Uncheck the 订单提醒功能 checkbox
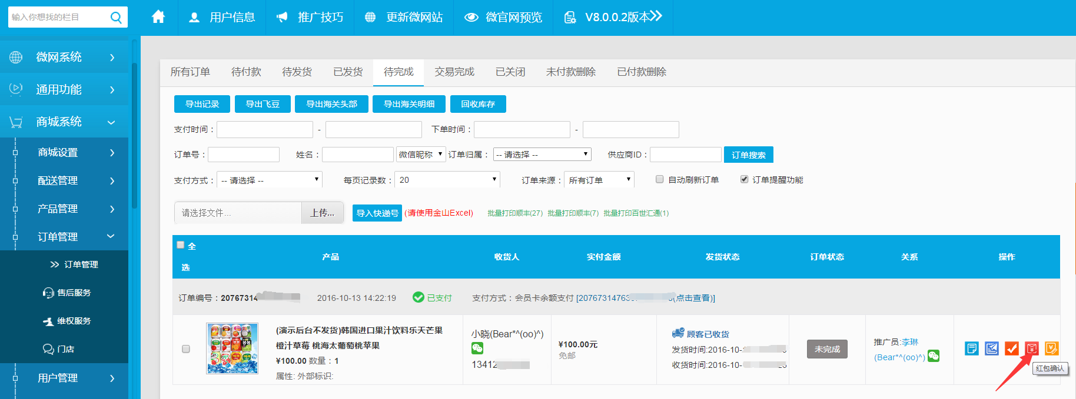The width and height of the screenshot is (1076, 399). (744, 179)
